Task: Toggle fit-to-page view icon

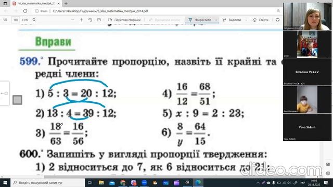Action: (99, 20)
